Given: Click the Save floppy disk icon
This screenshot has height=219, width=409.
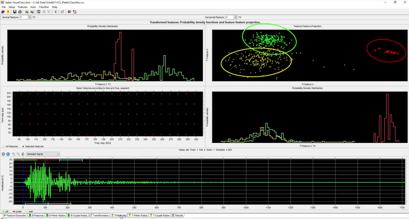Looking at the screenshot, I should pos(15,12).
